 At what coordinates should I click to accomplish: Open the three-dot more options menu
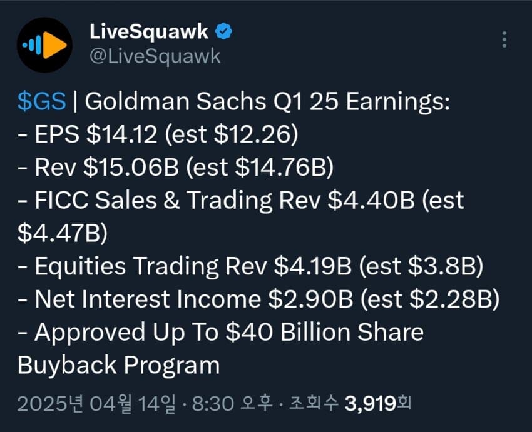point(504,39)
